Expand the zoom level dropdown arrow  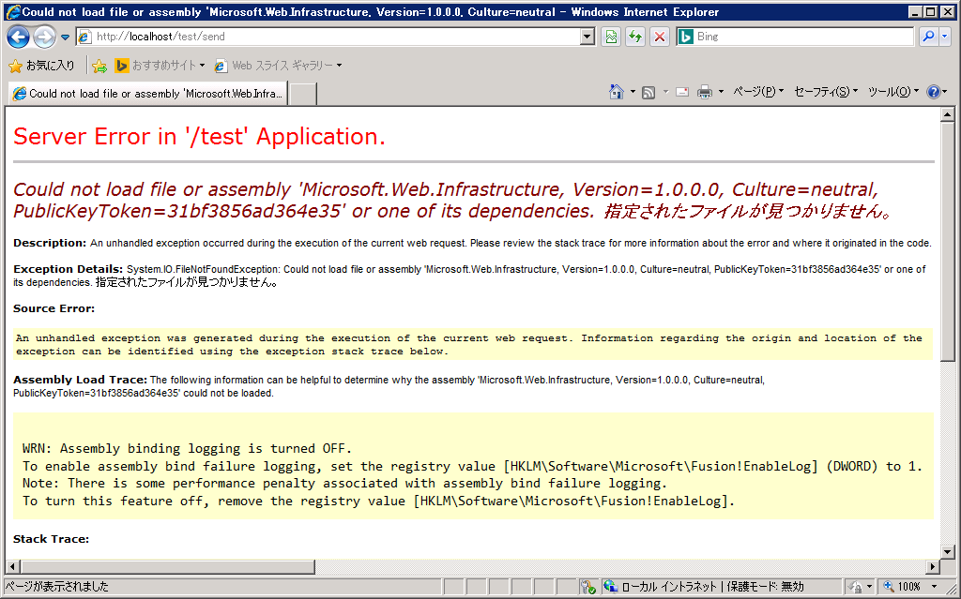(934, 587)
